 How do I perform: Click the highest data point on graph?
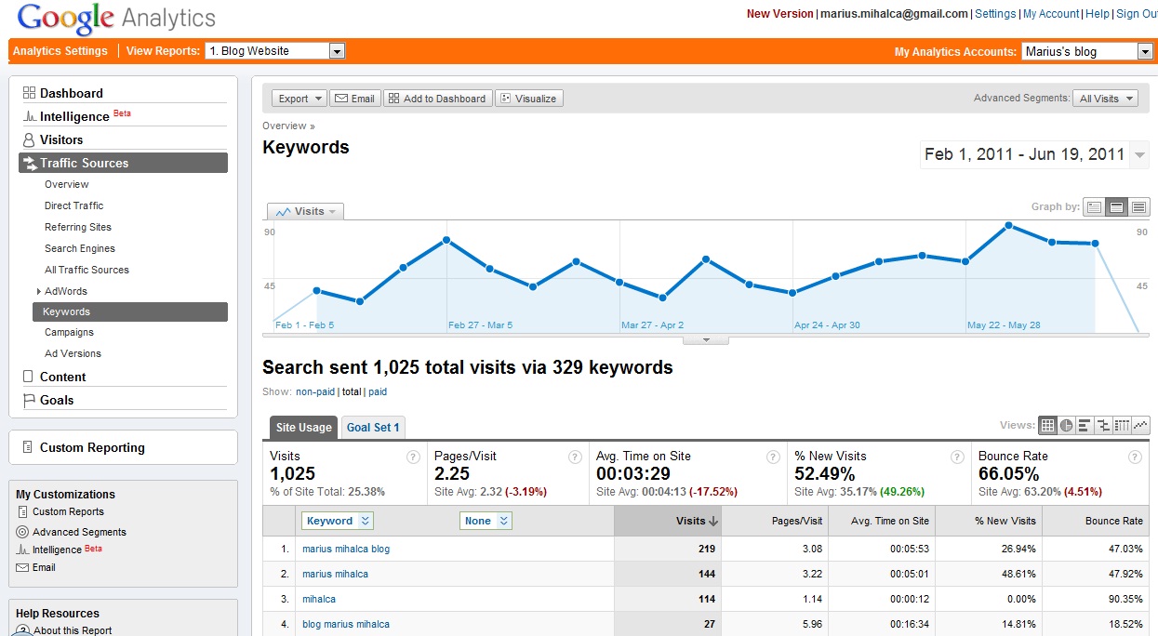pyautogui.click(x=1008, y=225)
